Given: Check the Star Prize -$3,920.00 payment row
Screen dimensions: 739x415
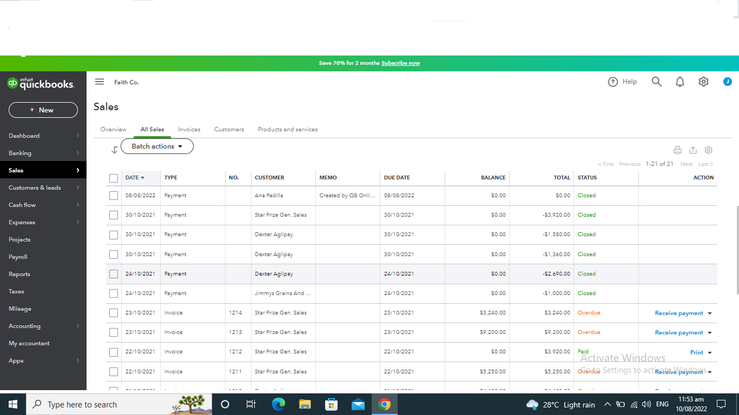Looking at the screenshot, I should (114, 215).
